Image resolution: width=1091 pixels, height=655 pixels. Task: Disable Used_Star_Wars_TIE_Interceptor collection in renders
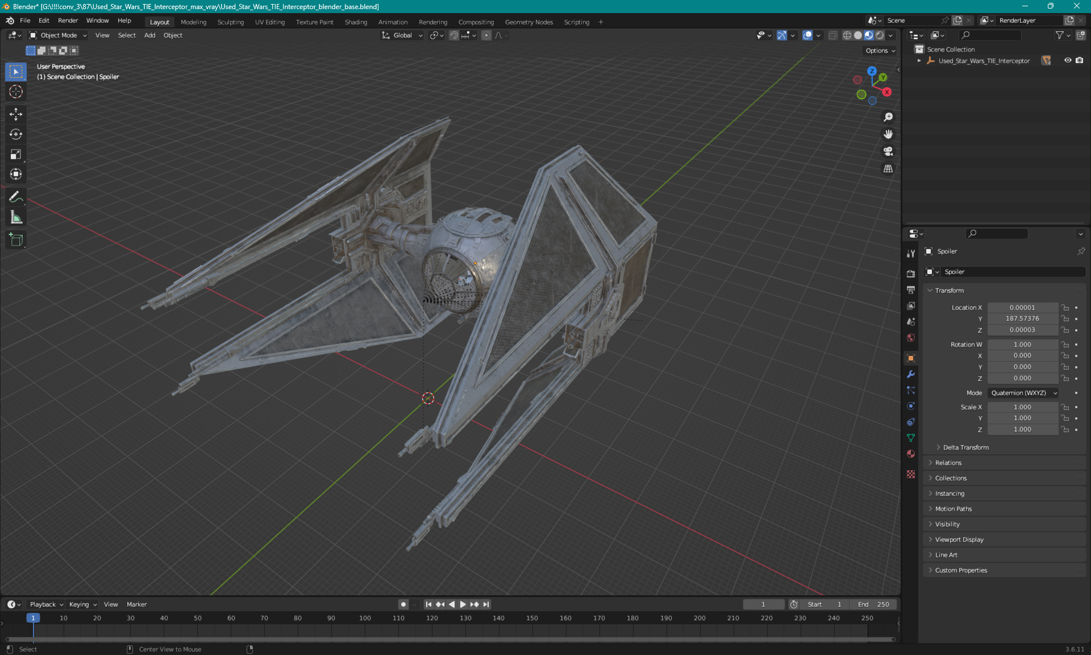click(x=1079, y=60)
